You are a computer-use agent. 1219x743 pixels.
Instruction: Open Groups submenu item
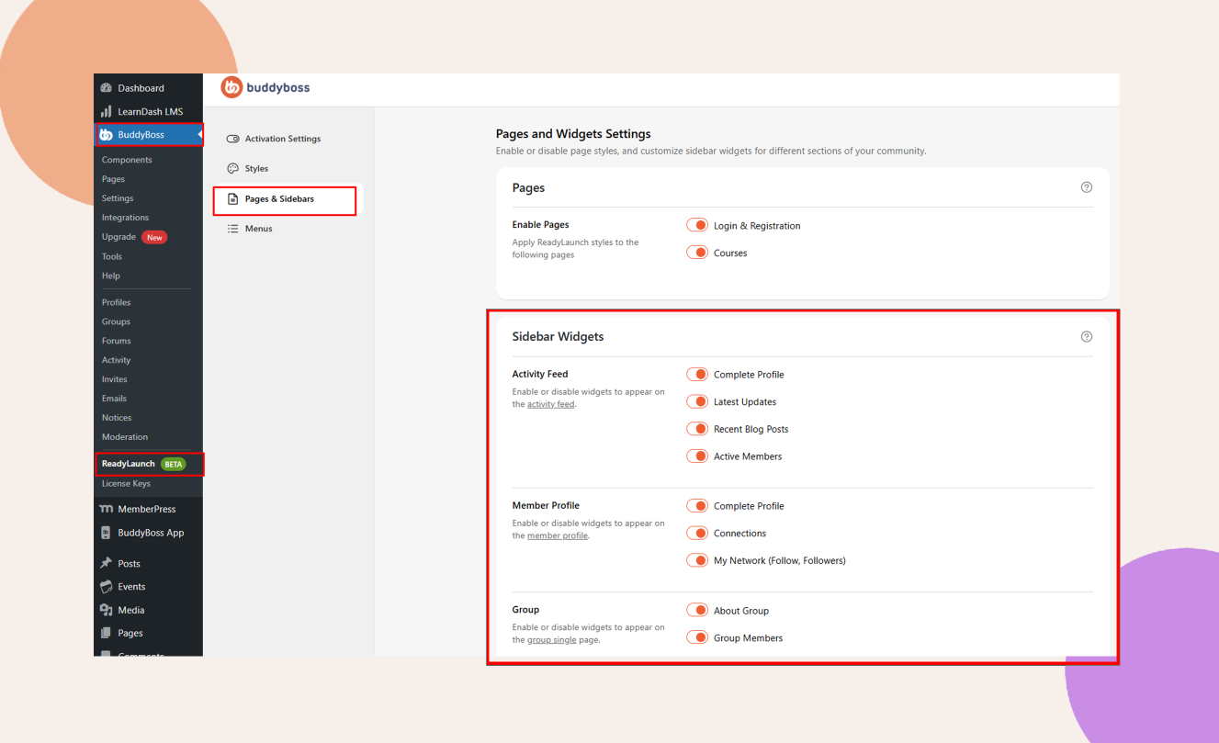coord(116,321)
